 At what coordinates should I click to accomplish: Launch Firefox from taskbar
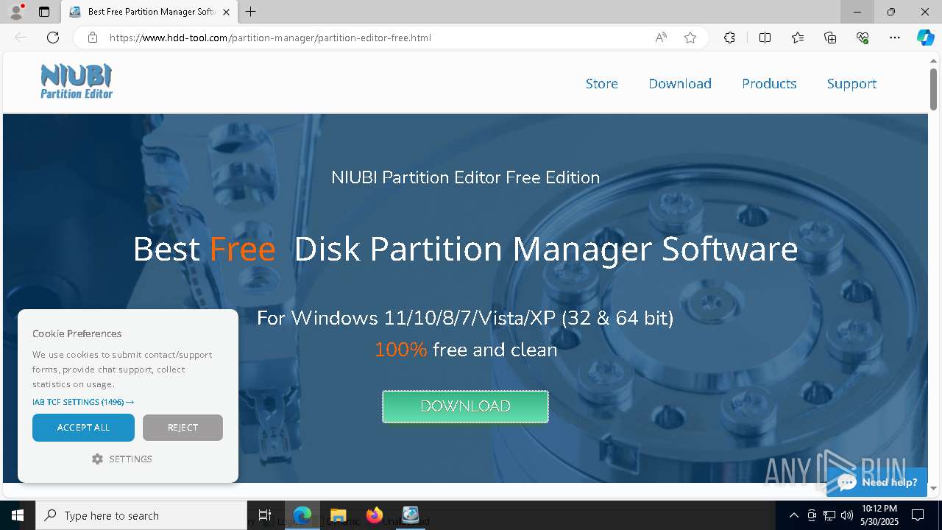[375, 515]
